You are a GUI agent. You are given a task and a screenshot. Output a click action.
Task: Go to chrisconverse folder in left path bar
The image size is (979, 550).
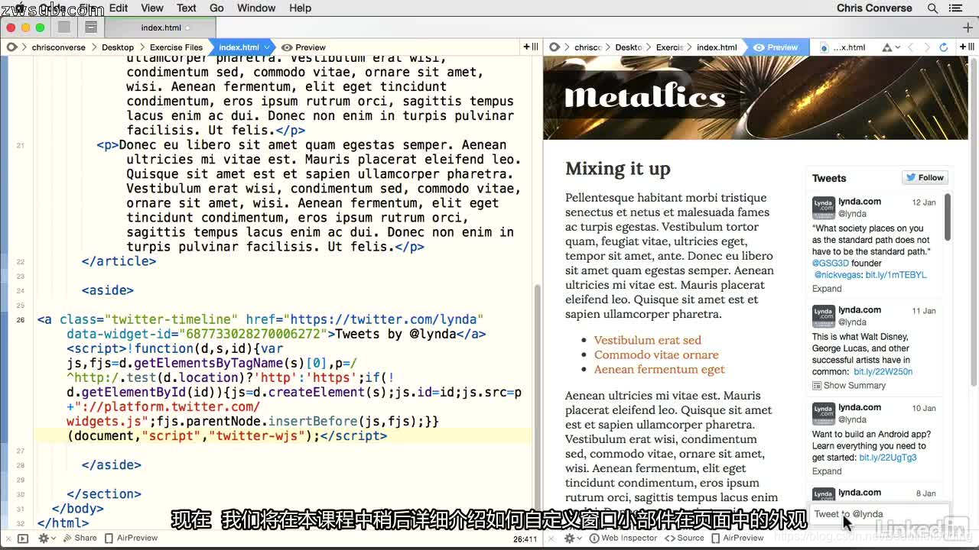(x=60, y=47)
